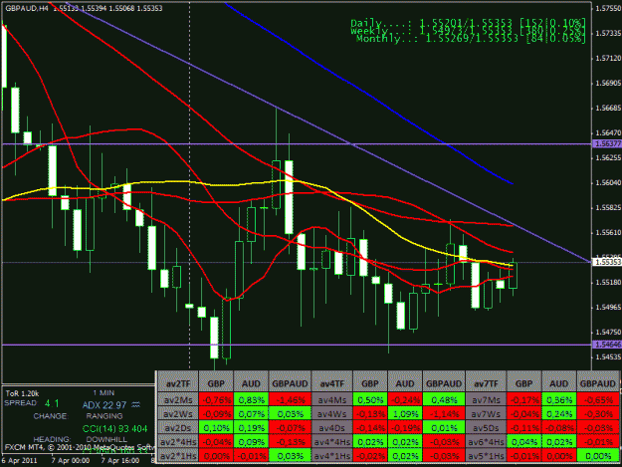Click the av5*1Hs row label
This screenshot has height=467, width=622.
(486, 455)
